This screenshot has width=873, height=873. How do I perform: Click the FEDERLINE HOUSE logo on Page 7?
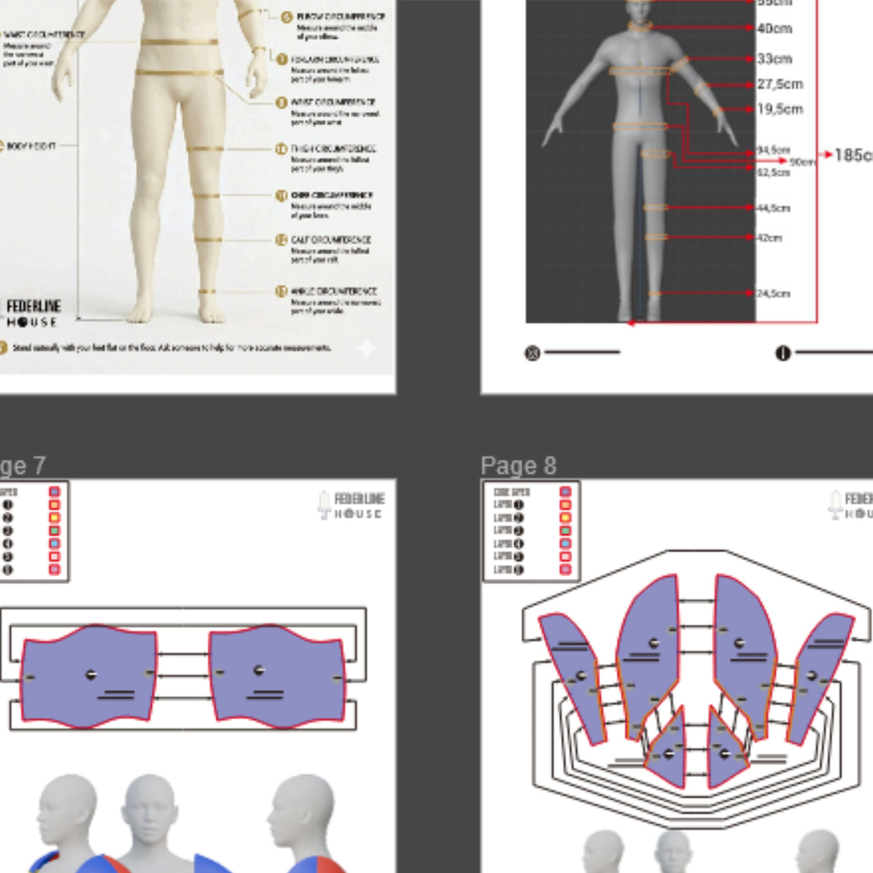[352, 505]
